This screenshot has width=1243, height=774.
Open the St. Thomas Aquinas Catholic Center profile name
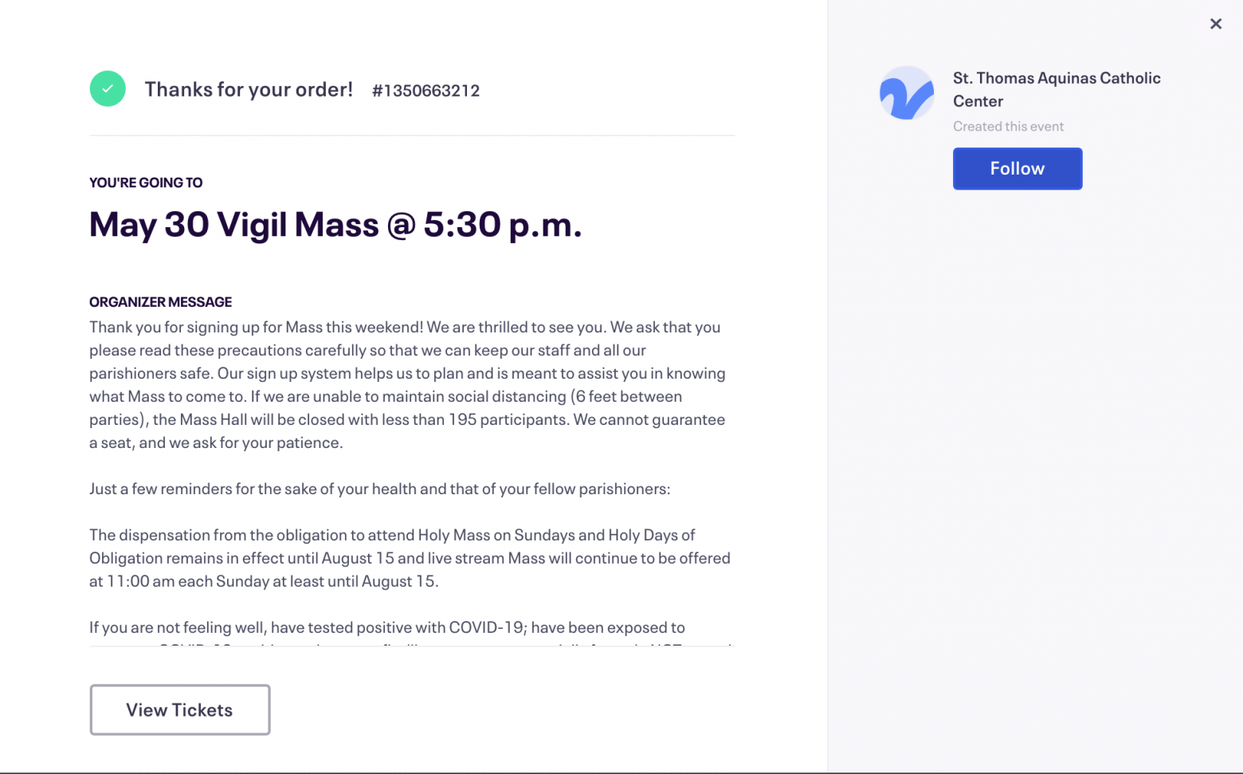1057,89
